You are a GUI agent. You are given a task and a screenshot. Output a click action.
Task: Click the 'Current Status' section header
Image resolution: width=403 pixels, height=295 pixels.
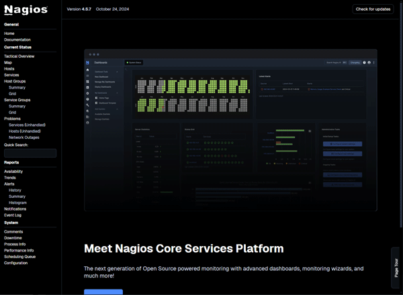17,47
